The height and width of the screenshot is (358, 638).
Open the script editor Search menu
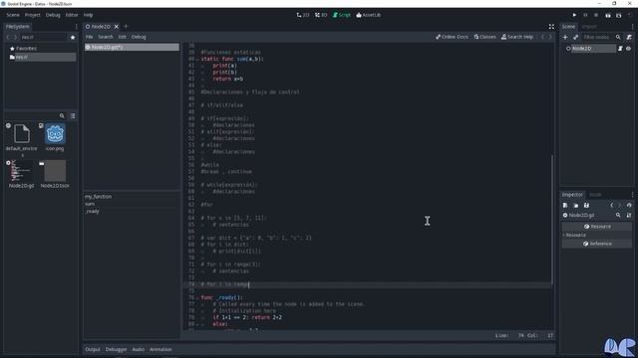tap(105, 37)
